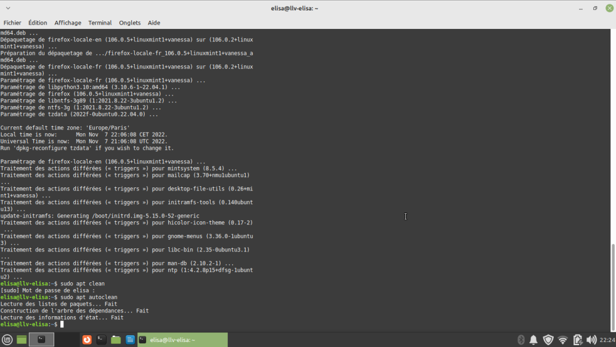Viewport: 616px width, 347px height.
Task: Check battery status in the tray
Action: (x=578, y=340)
